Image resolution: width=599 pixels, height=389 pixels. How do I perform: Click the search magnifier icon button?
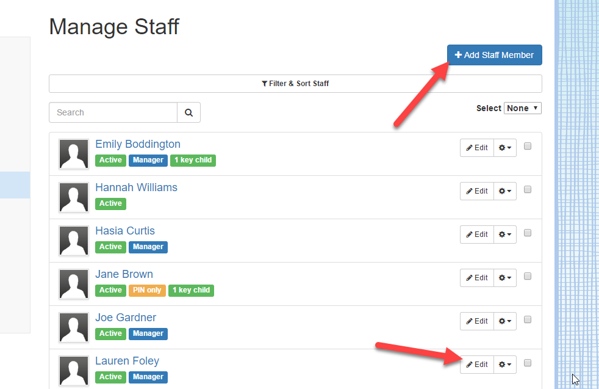[x=188, y=112]
